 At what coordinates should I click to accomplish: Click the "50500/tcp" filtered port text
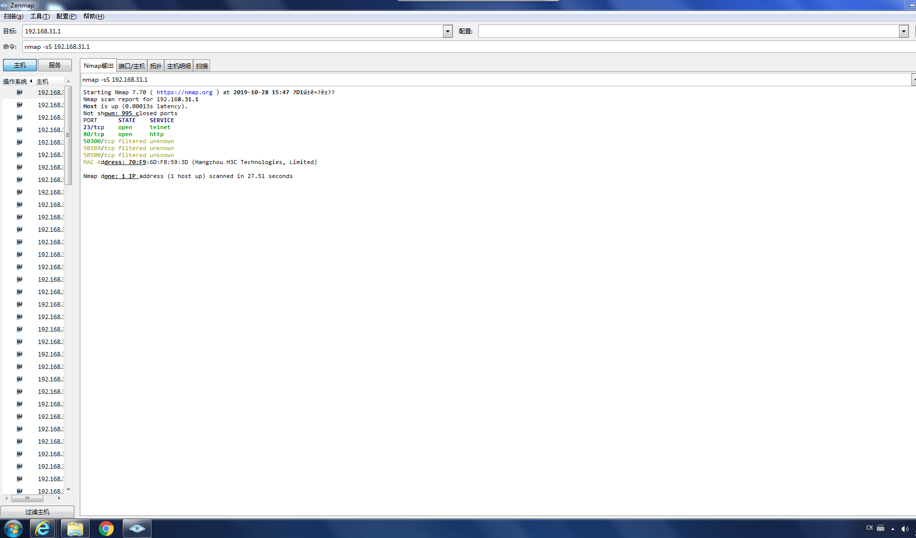[x=99, y=155]
